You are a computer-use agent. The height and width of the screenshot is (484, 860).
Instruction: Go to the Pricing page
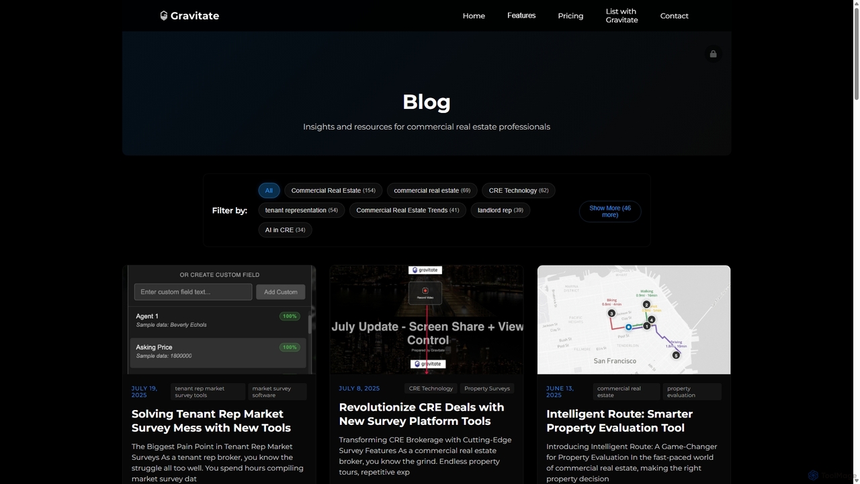(570, 15)
